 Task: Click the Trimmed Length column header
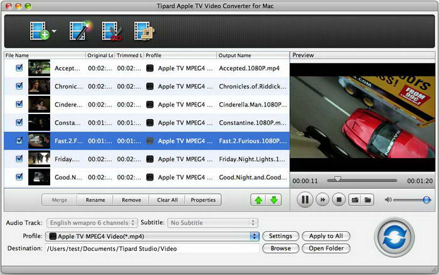[129, 55]
